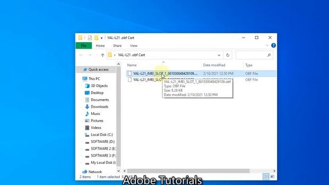Image resolution: width=329 pixels, height=185 pixels.
Task: Click the navigation pane scroll down arrow
Action: click(119, 171)
